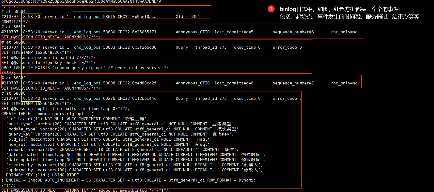Image resolution: width=434 pixels, height=192 pixels.
Task: Click 'CRC32 0x3f2e5d86' checksum
Action: tap(137, 47)
